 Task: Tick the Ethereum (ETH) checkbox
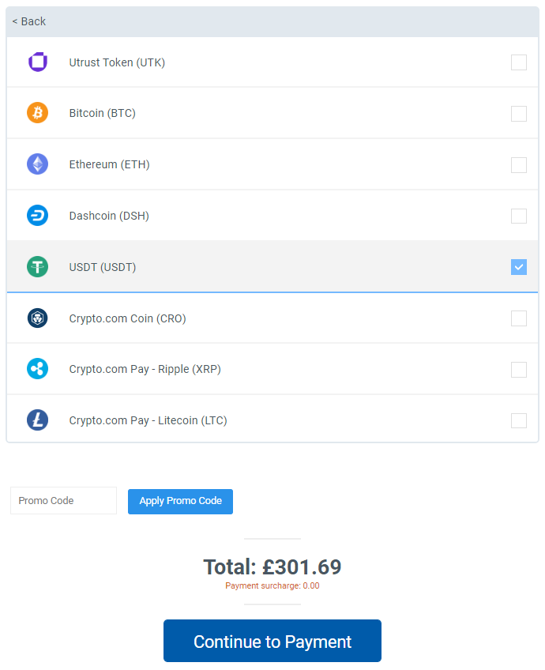point(518,165)
